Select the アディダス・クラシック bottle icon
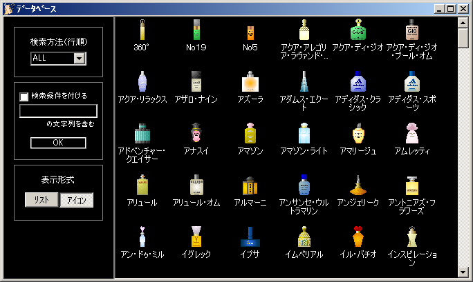This screenshot has width=473, height=282. pos(358,82)
